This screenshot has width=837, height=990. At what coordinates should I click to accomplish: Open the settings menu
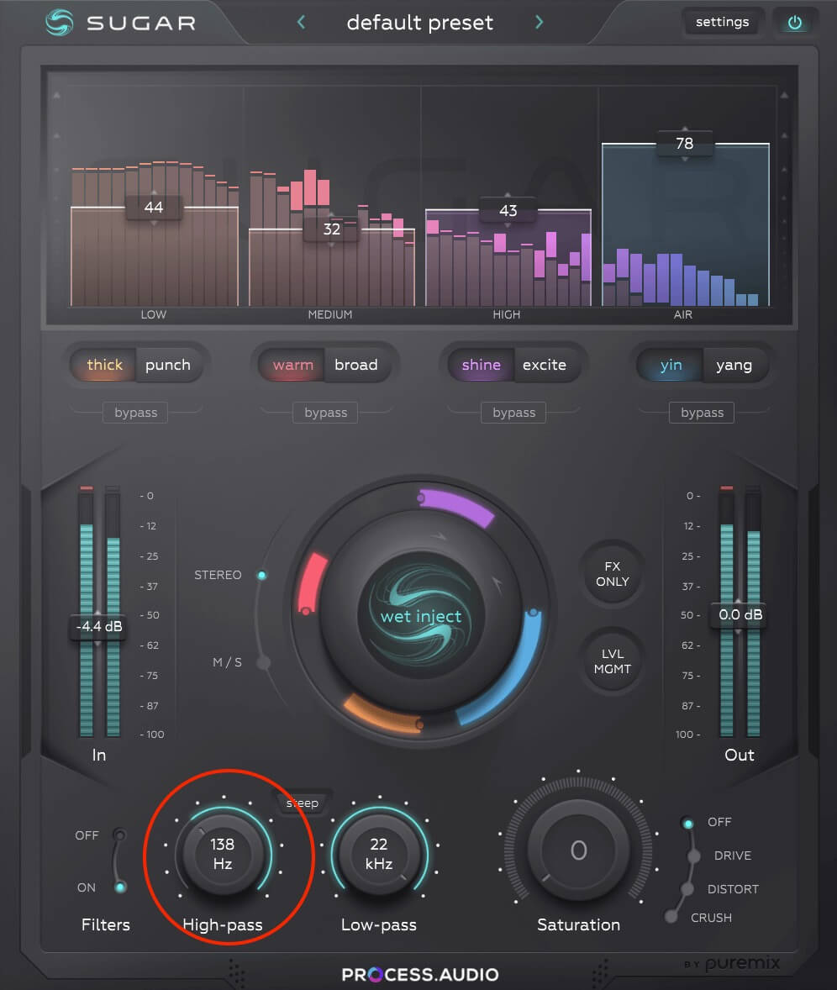coord(722,22)
